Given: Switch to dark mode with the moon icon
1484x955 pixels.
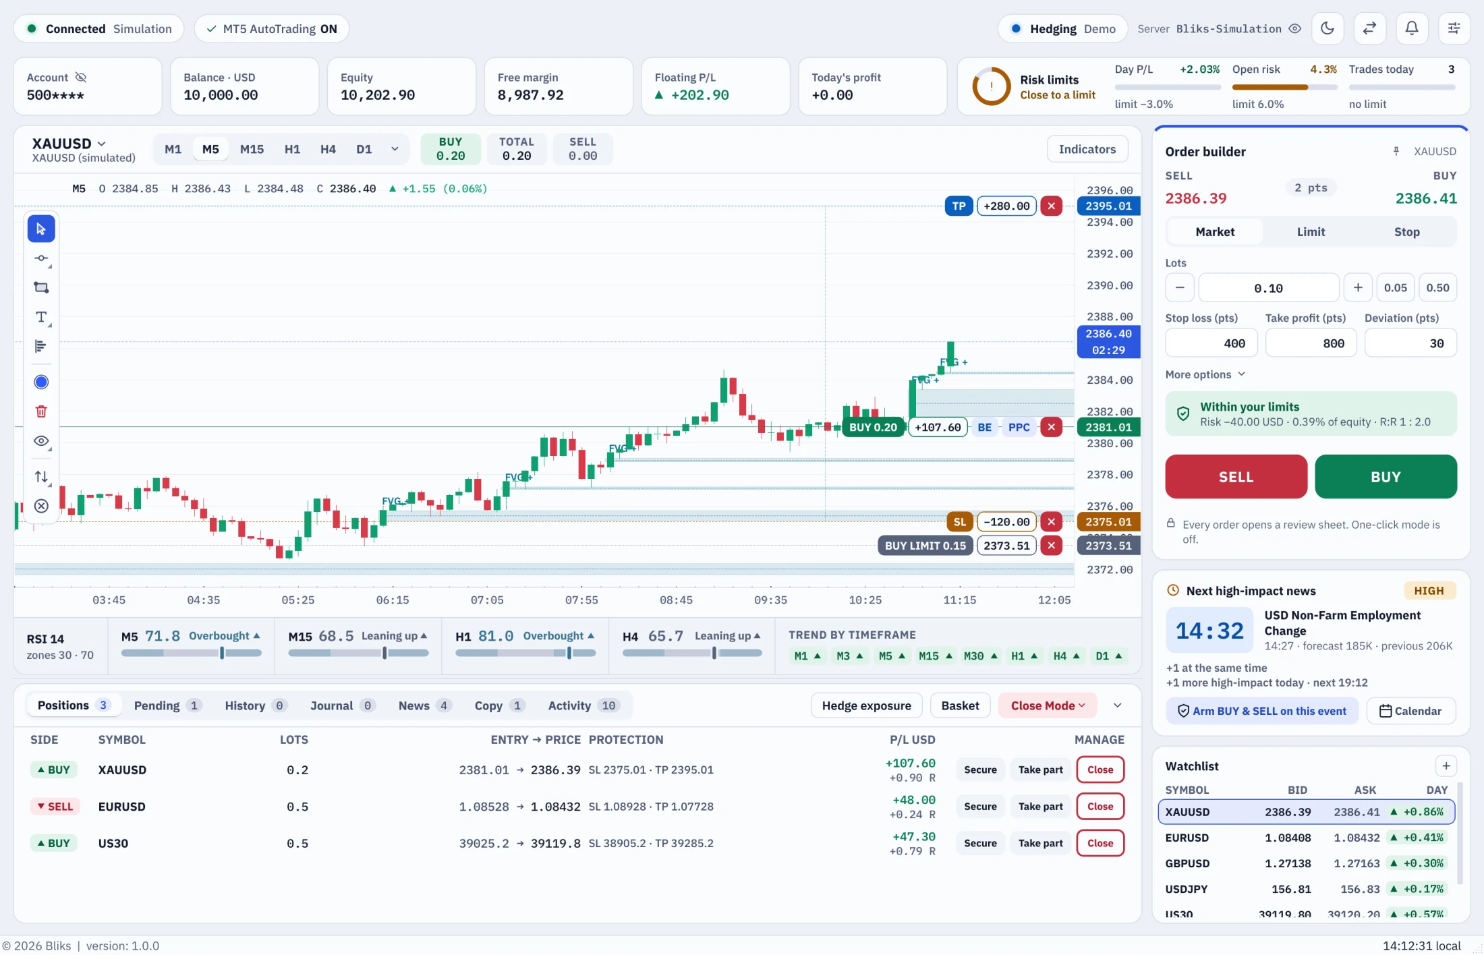Looking at the screenshot, I should [1328, 28].
